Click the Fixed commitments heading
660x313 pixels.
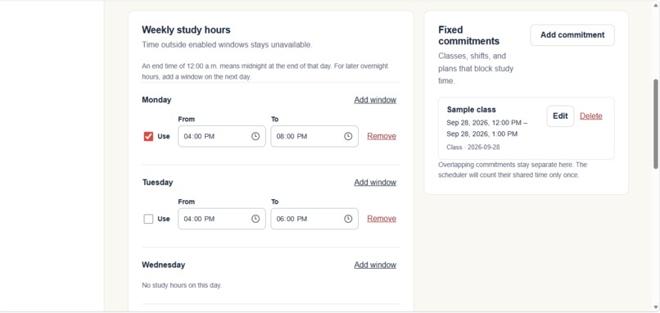click(x=469, y=35)
